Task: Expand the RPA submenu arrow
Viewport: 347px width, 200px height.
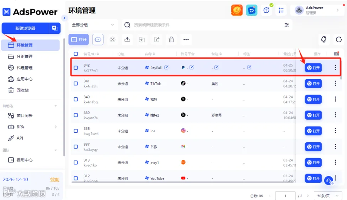Action: click(x=56, y=127)
